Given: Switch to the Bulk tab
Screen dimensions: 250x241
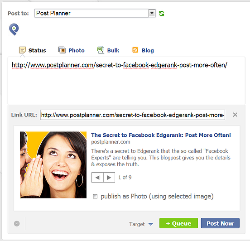Looking at the screenshot, I should [108, 50].
